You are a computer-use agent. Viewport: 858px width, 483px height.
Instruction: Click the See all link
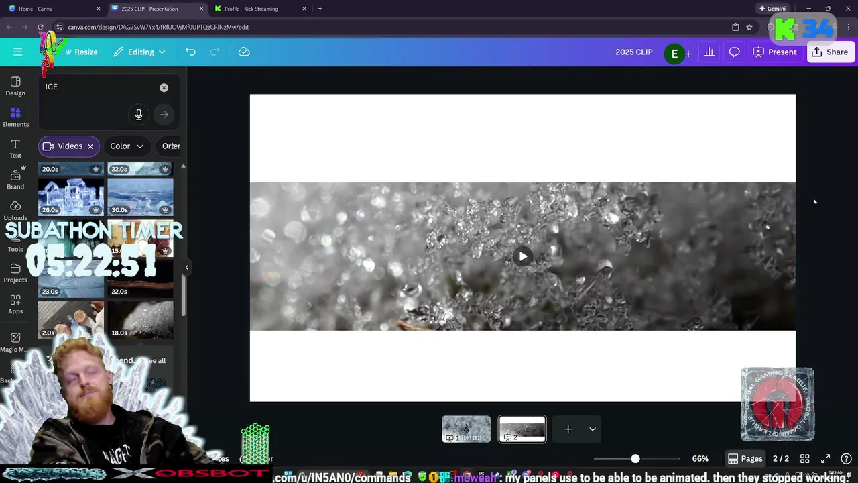click(x=156, y=361)
